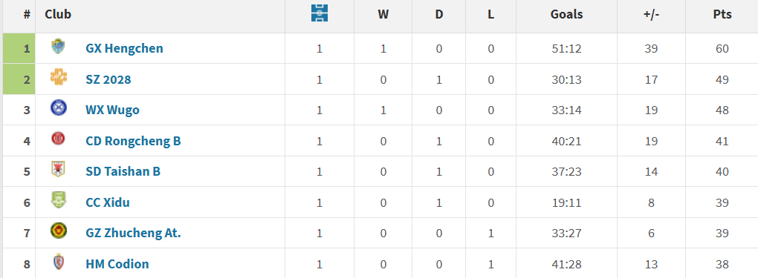Image resolution: width=758 pixels, height=278 pixels.
Task: Open the GX Hengchen team link
Action: tap(124, 48)
